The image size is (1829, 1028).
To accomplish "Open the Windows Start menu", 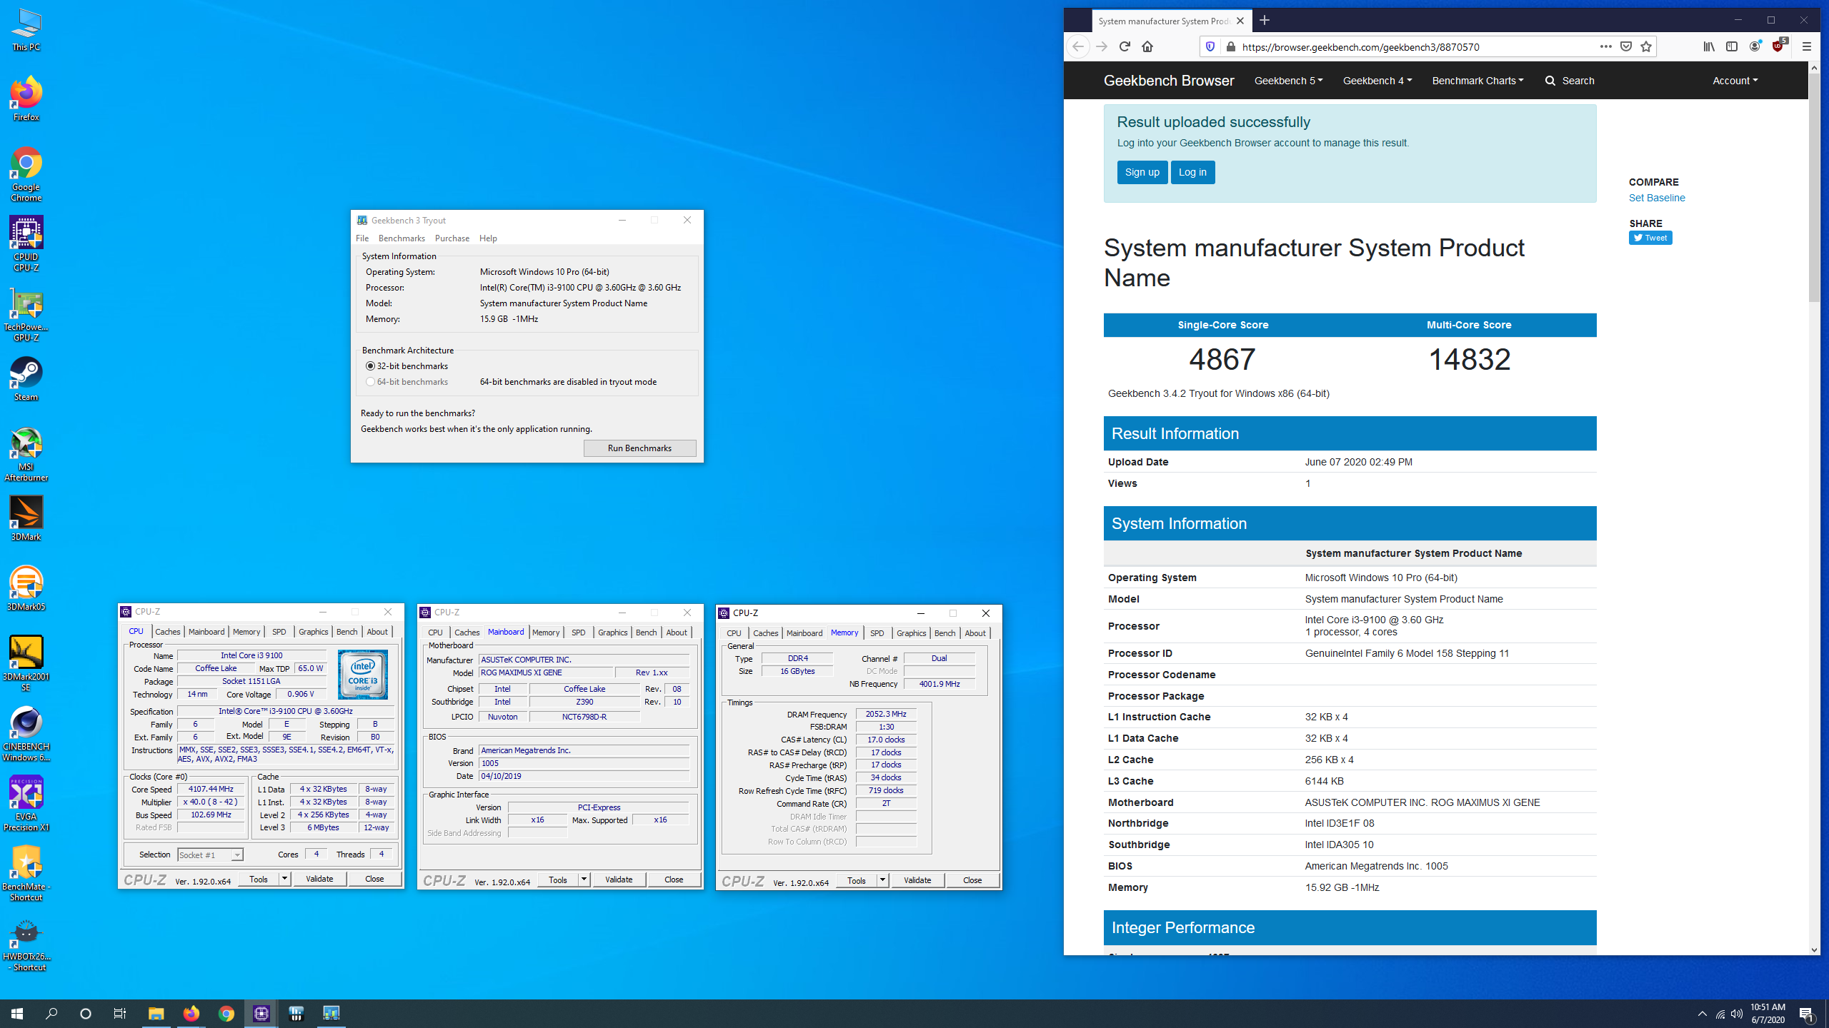I will [17, 1014].
